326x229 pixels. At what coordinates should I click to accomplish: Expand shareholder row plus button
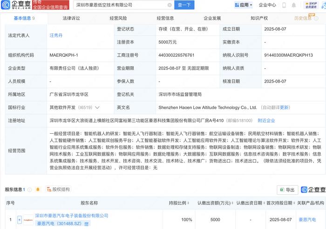20,220
